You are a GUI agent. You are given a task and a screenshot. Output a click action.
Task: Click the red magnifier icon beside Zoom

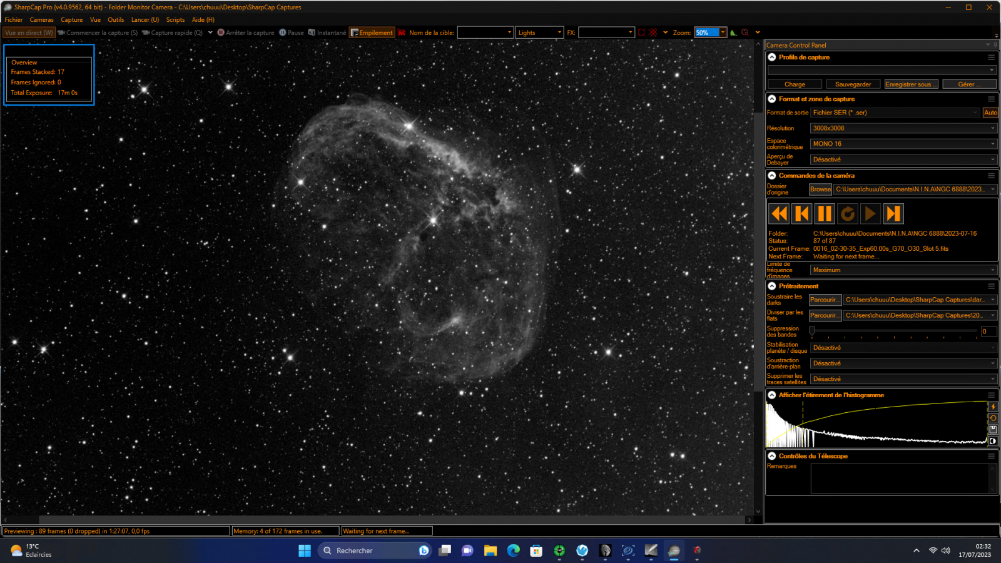coord(744,33)
